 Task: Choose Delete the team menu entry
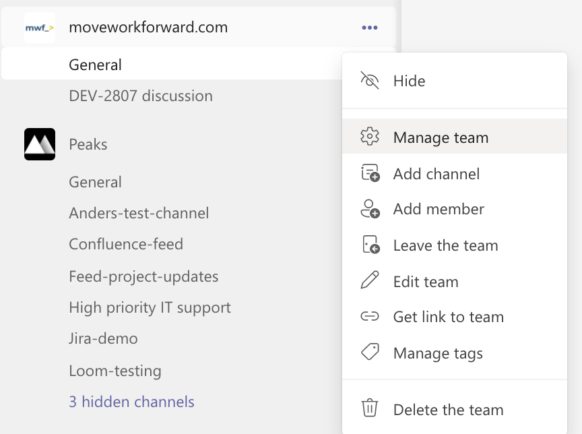tap(448, 410)
